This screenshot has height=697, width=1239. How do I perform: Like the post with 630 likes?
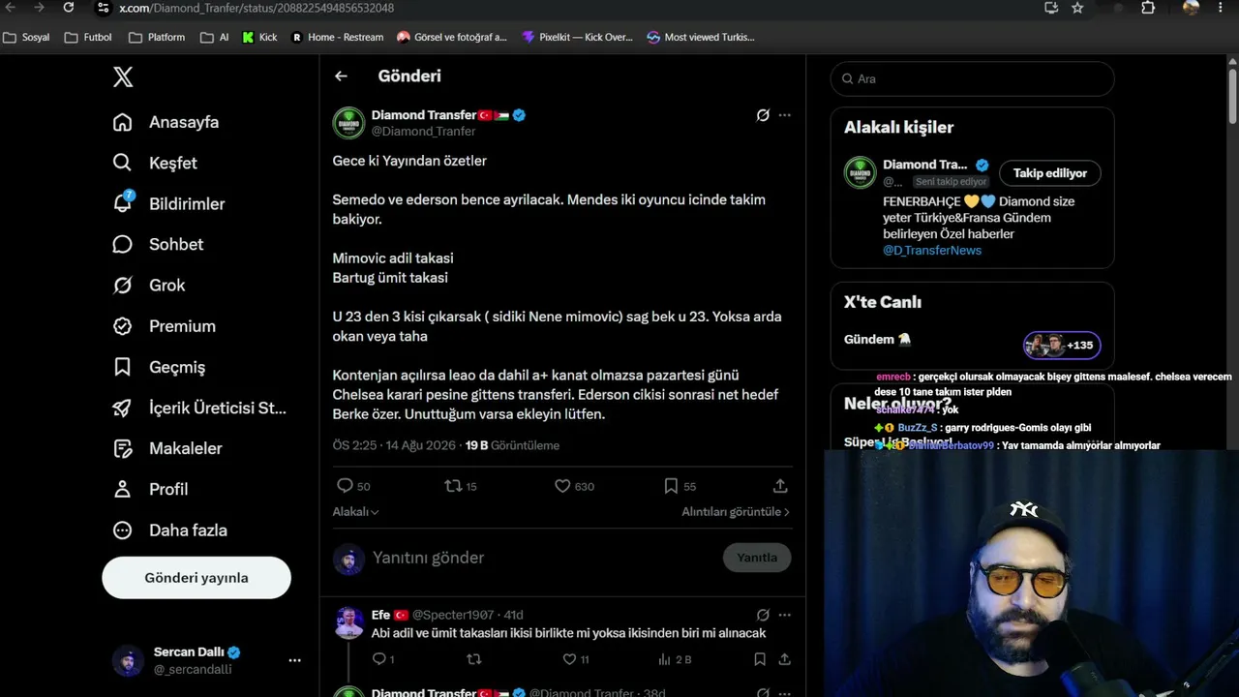(x=574, y=486)
